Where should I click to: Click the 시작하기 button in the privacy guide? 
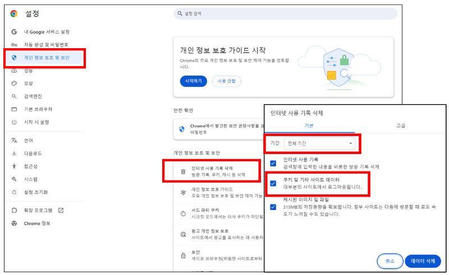[x=193, y=81]
